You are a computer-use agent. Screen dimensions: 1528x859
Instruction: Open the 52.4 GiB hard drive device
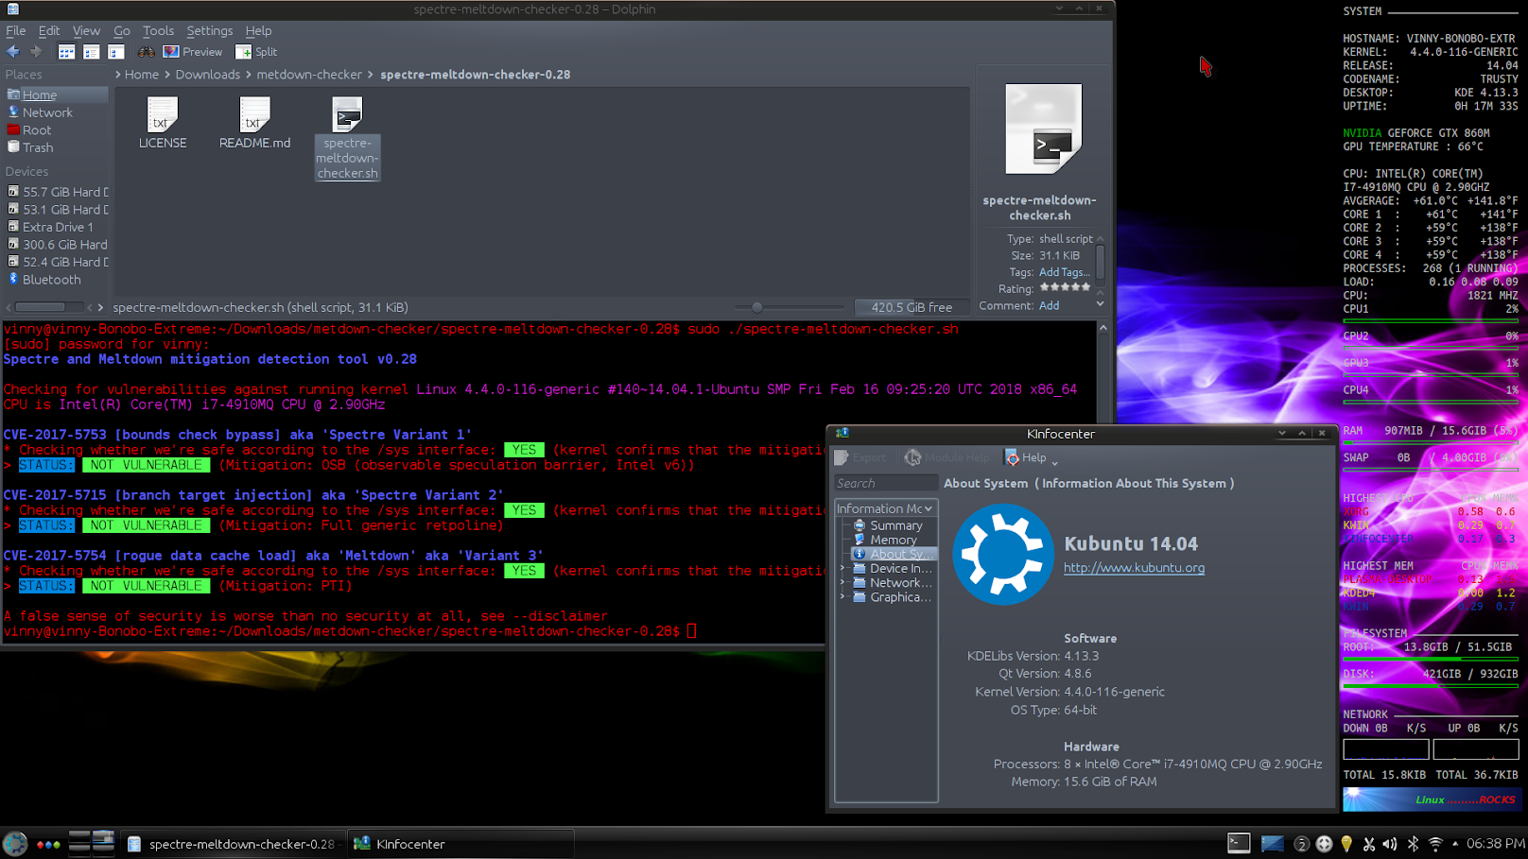coord(57,262)
